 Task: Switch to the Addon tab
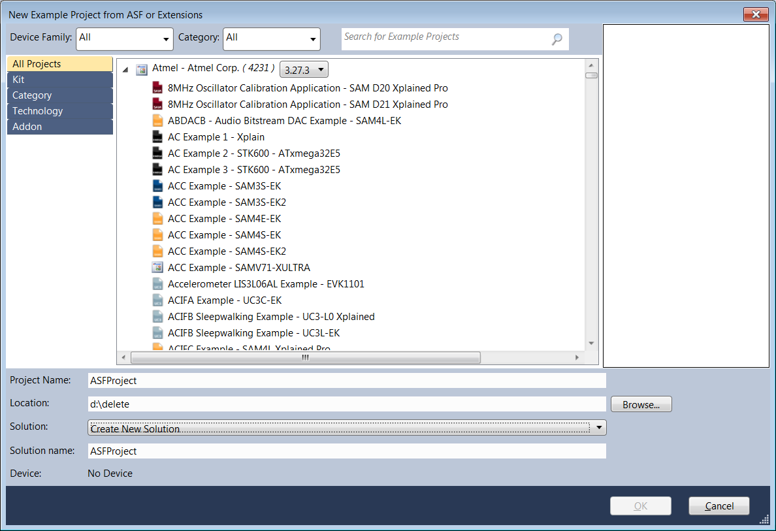click(60, 127)
